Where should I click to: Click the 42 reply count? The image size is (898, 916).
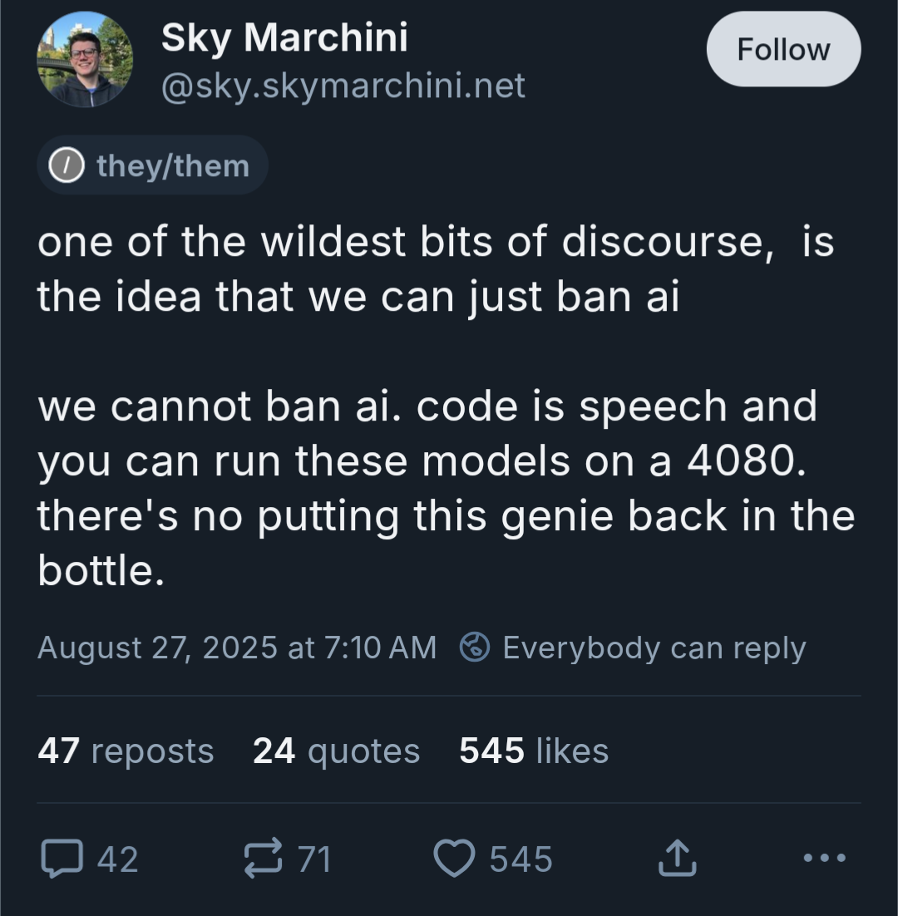(117, 859)
